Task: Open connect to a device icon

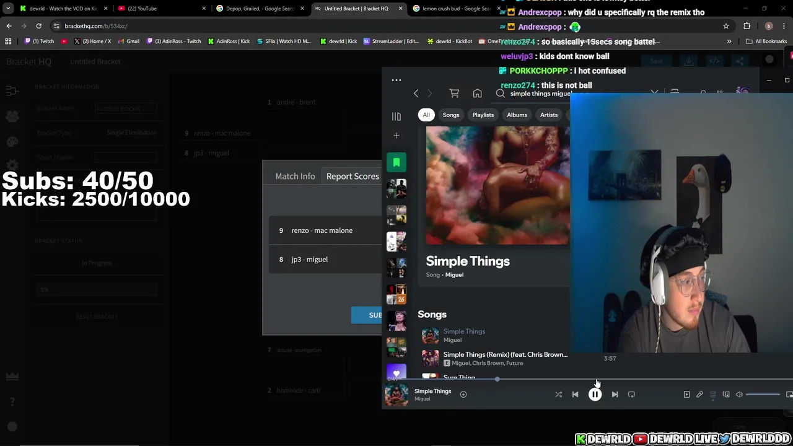Action: [x=726, y=395]
